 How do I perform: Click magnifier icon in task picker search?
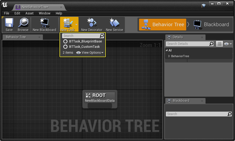[x=102, y=36]
